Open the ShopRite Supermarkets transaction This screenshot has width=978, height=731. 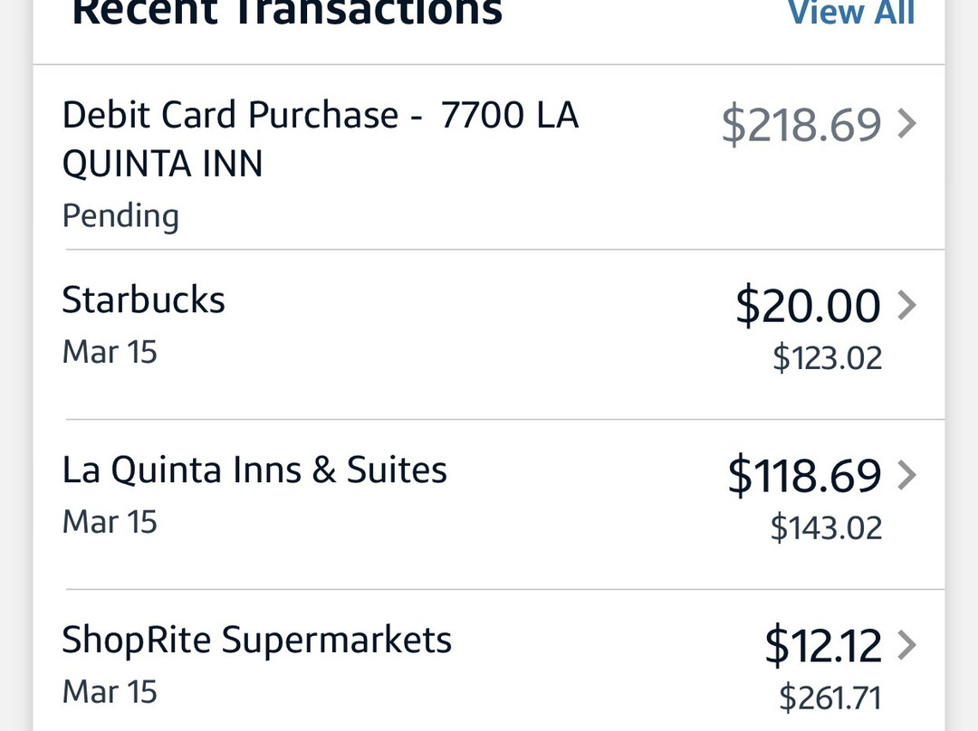pyautogui.click(x=256, y=641)
